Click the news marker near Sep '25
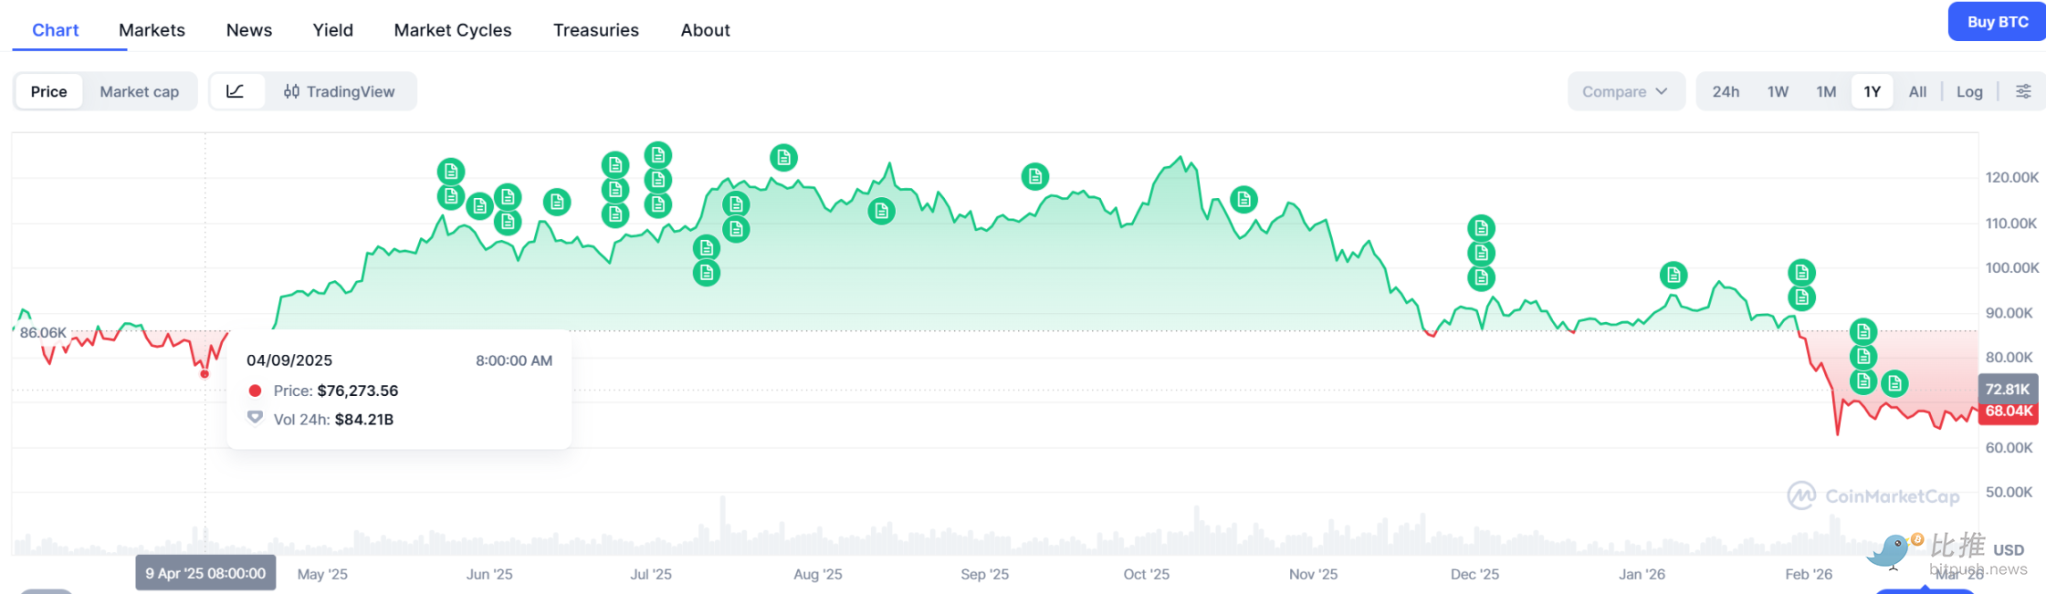 (1034, 176)
